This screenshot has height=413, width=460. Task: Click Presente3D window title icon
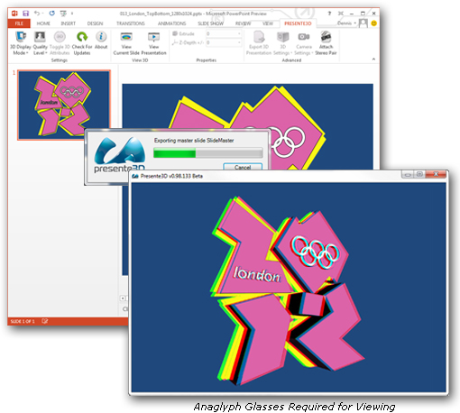[x=135, y=176]
